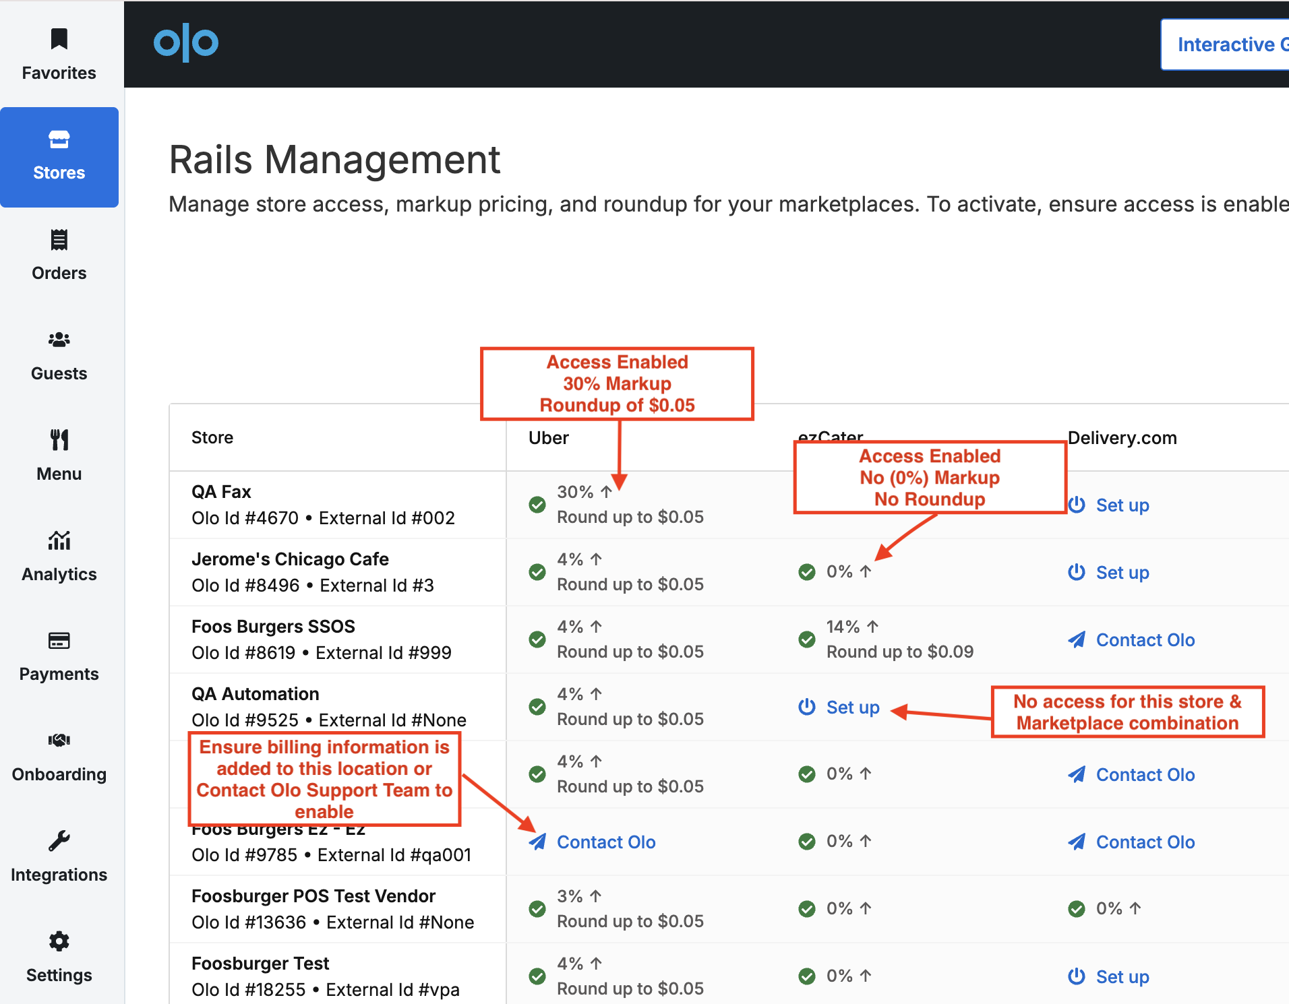The width and height of the screenshot is (1289, 1004).
Task: Click Set up for QA Fax Delivery.com
Action: pos(1122,505)
